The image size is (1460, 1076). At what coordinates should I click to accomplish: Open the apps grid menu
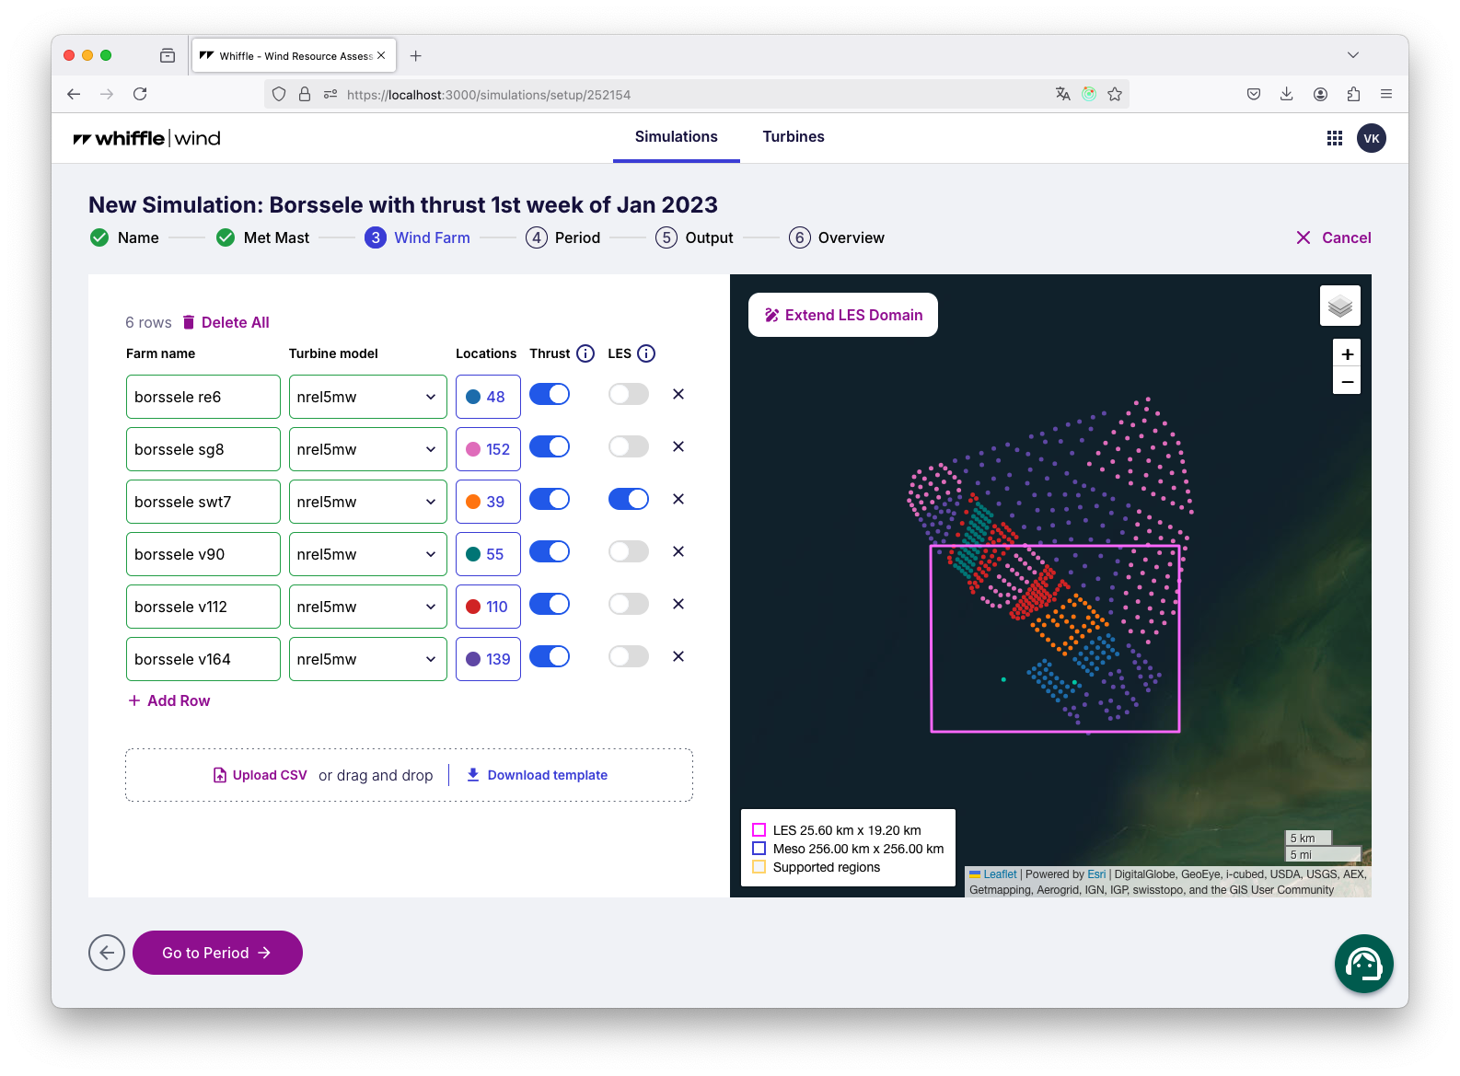pyautogui.click(x=1334, y=138)
